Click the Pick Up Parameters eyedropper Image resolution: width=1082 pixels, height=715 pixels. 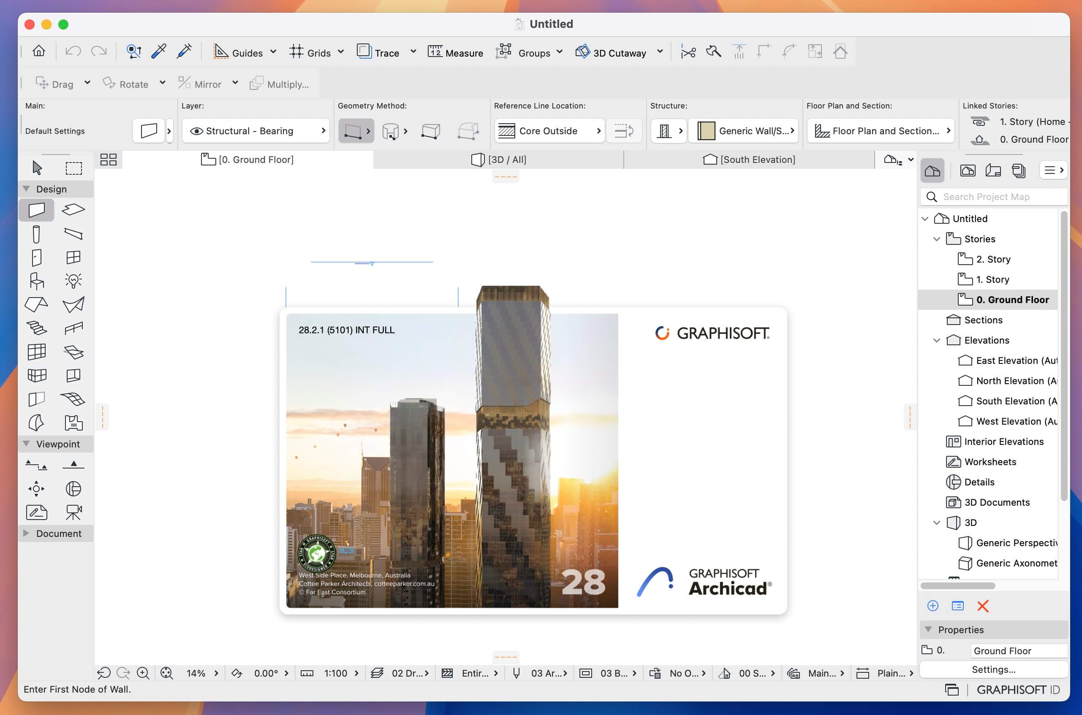tap(159, 51)
